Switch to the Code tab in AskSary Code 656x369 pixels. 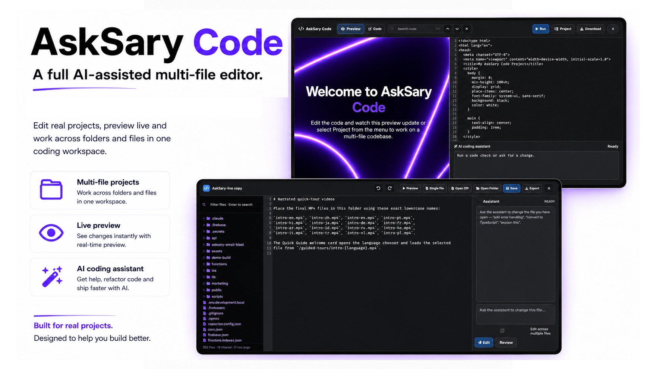(375, 29)
